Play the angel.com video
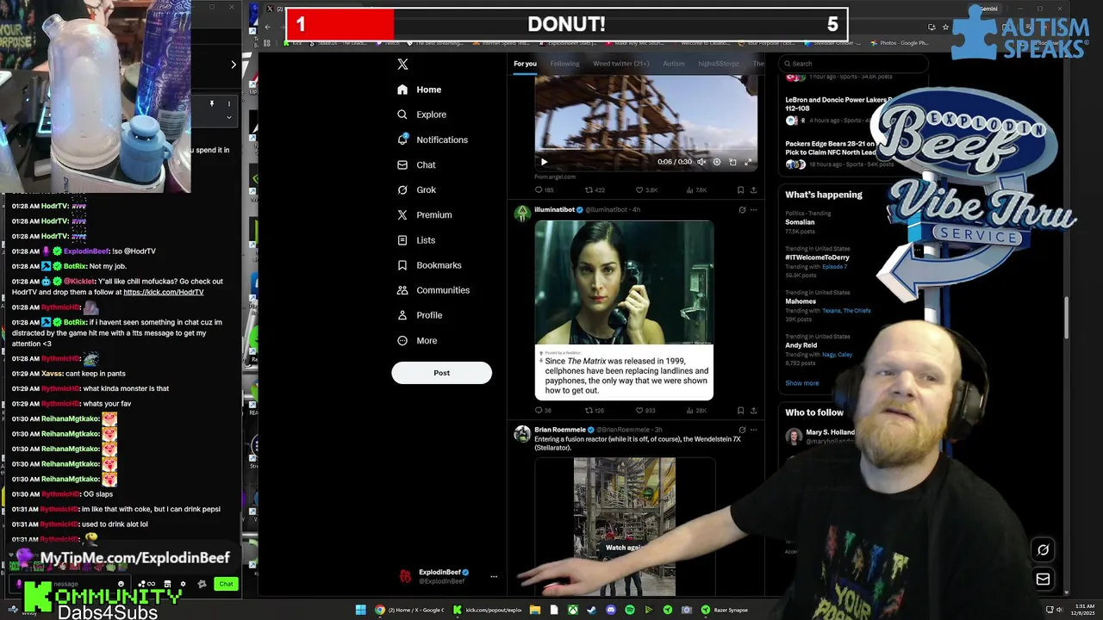1103x620 pixels. (544, 162)
